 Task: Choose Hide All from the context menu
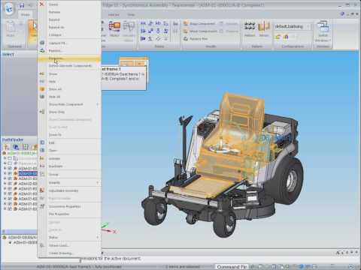(54, 97)
